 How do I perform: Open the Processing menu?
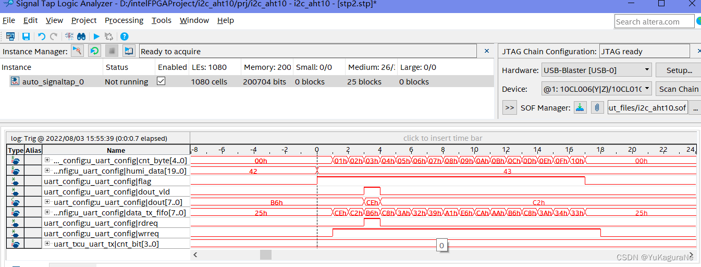pos(124,20)
